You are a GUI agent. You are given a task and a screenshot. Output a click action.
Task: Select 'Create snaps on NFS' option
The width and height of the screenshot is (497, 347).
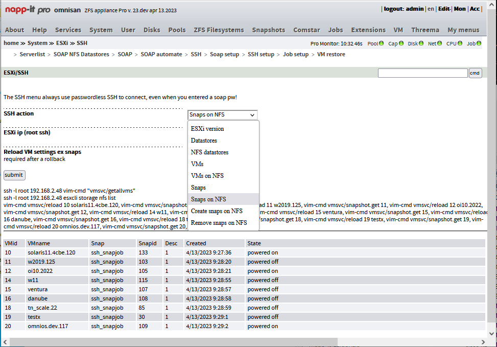tap(217, 211)
